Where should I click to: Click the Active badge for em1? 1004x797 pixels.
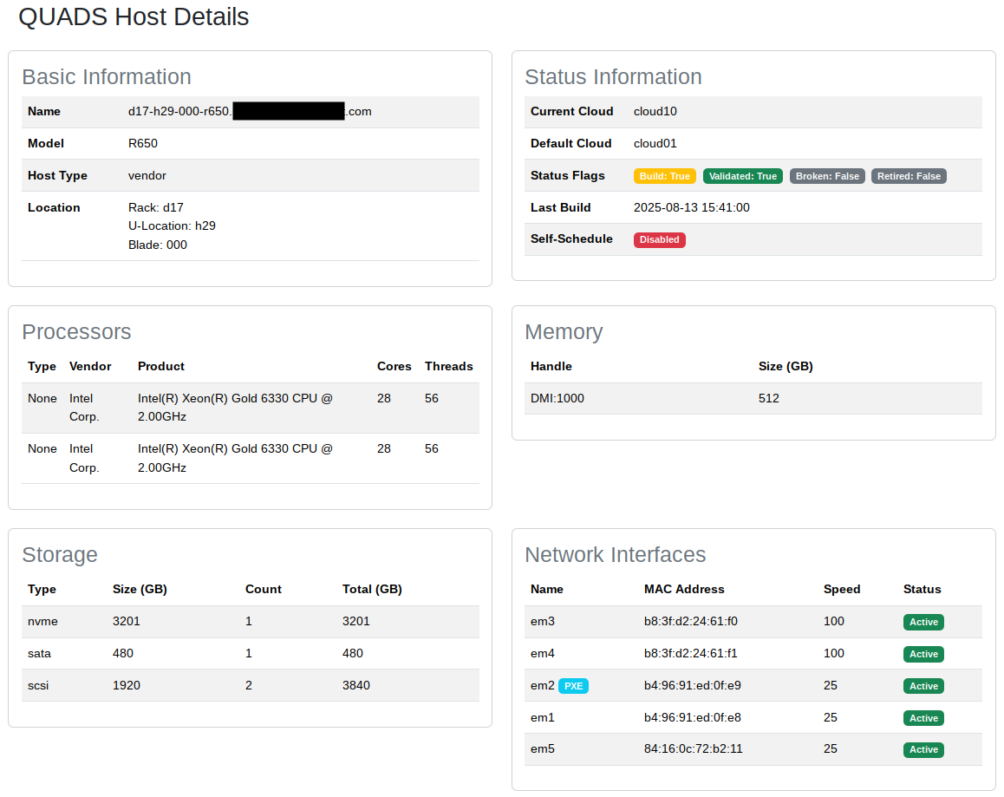(923, 718)
